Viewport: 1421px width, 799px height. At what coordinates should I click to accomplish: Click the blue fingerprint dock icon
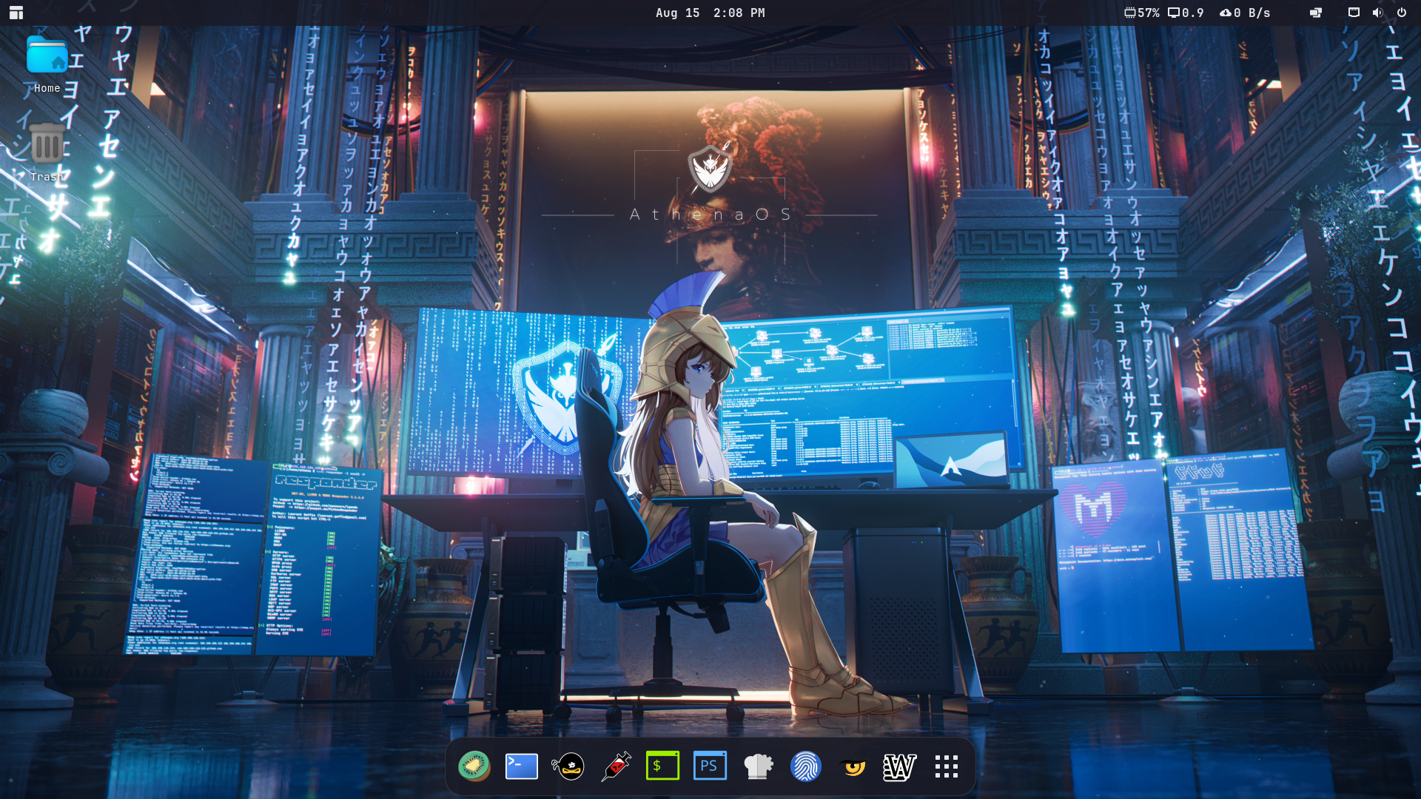[x=805, y=766]
